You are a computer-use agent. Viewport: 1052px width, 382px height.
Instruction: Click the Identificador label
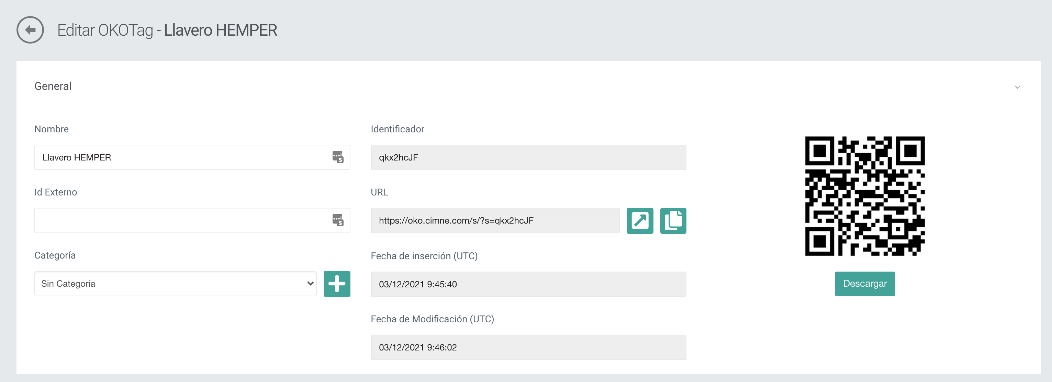pos(398,129)
